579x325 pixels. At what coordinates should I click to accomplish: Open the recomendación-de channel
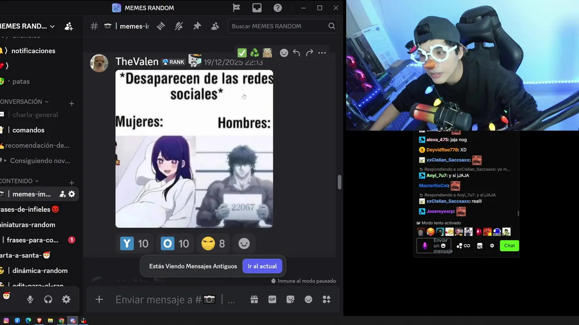point(37,145)
